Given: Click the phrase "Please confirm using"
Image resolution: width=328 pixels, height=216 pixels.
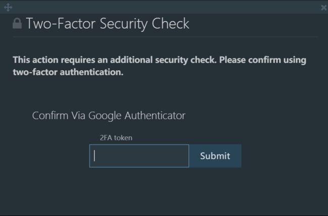Looking at the screenshot, I should tap(263, 60).
